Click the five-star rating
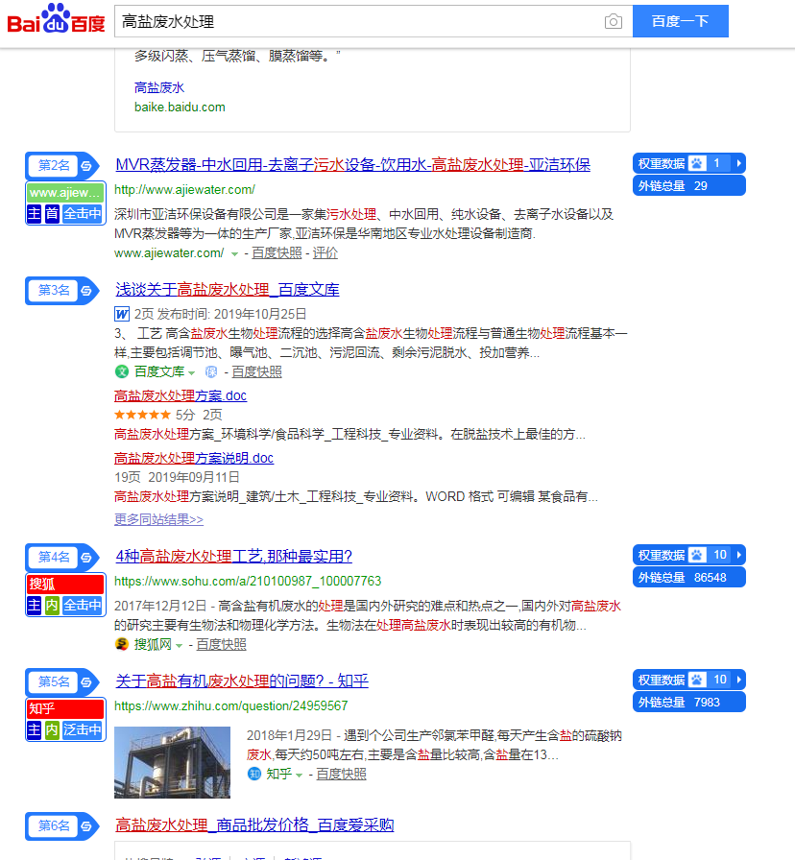795x860 pixels. (143, 415)
